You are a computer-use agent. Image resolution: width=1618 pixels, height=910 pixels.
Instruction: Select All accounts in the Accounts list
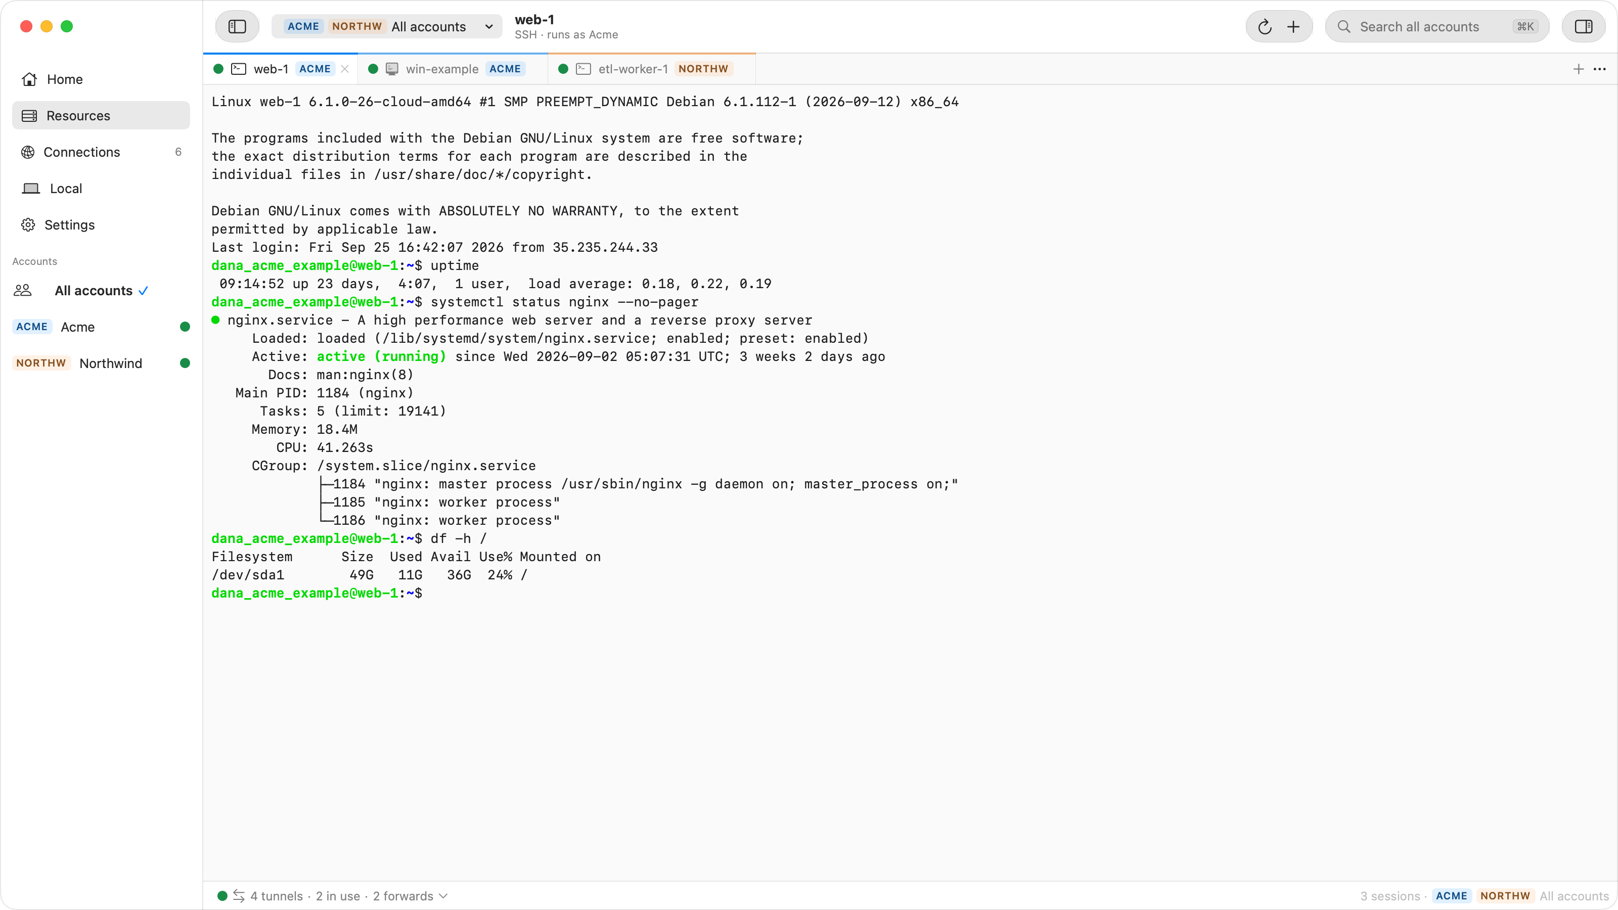pyautogui.click(x=101, y=290)
